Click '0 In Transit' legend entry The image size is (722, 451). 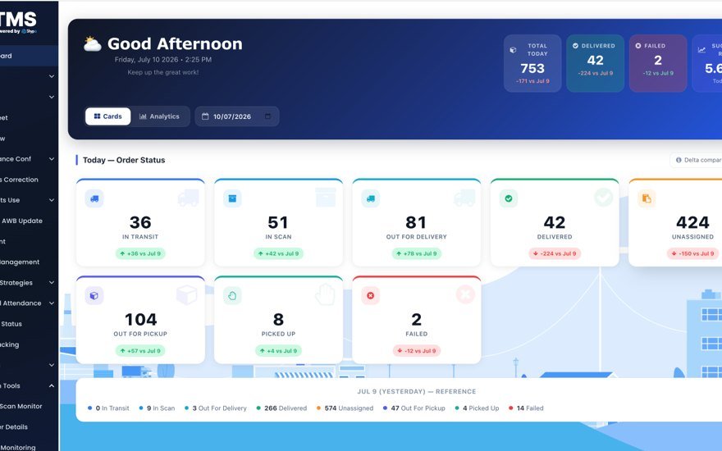[x=108, y=408]
